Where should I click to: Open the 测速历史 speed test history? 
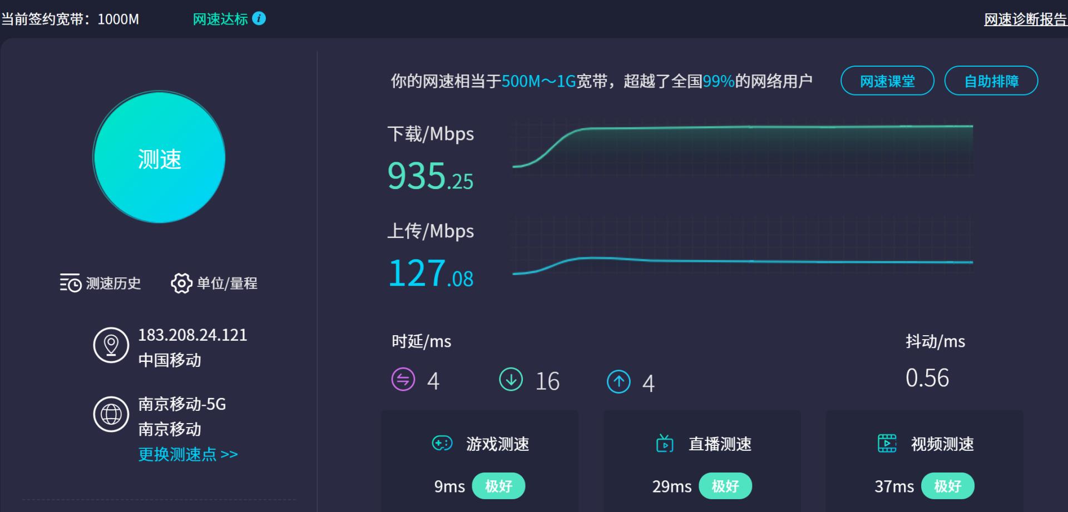[x=101, y=284]
